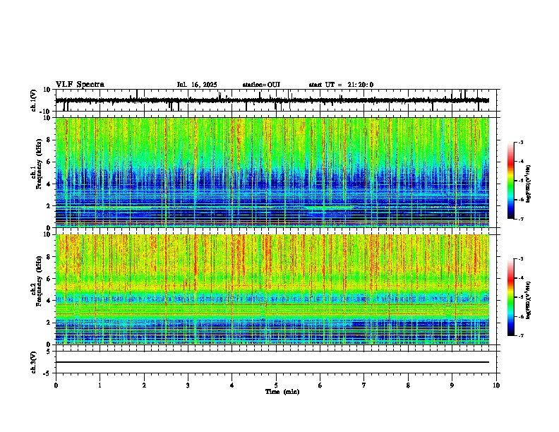559x432 pixels.
Task: Click time axis tick label '9'
Action: click(452, 385)
